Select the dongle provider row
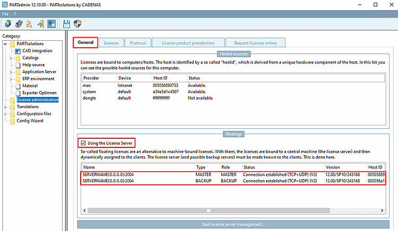Viewport: 398px width, 231px height. click(x=233, y=98)
